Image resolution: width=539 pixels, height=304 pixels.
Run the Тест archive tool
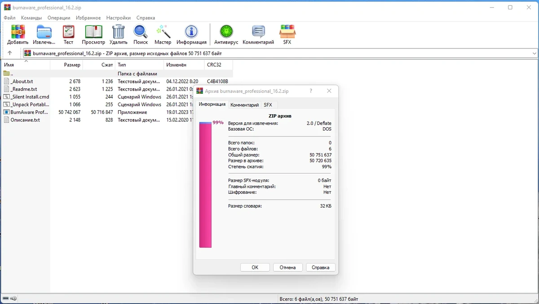[68, 35]
